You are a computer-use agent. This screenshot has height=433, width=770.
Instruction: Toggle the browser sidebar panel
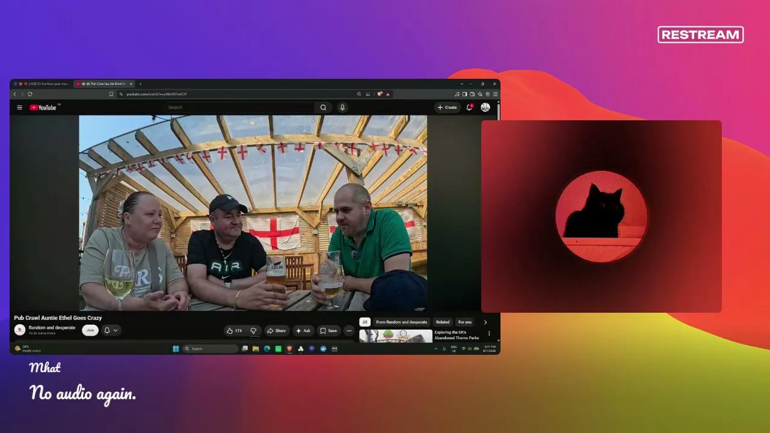pyautogui.click(x=464, y=94)
